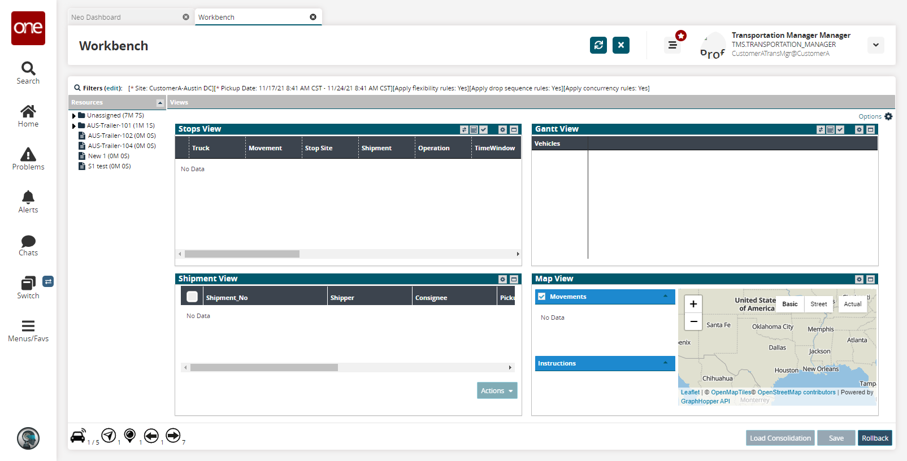Open the assistant avatar icon at bottom left
Screen dimensions: 907x461
(x=28, y=438)
